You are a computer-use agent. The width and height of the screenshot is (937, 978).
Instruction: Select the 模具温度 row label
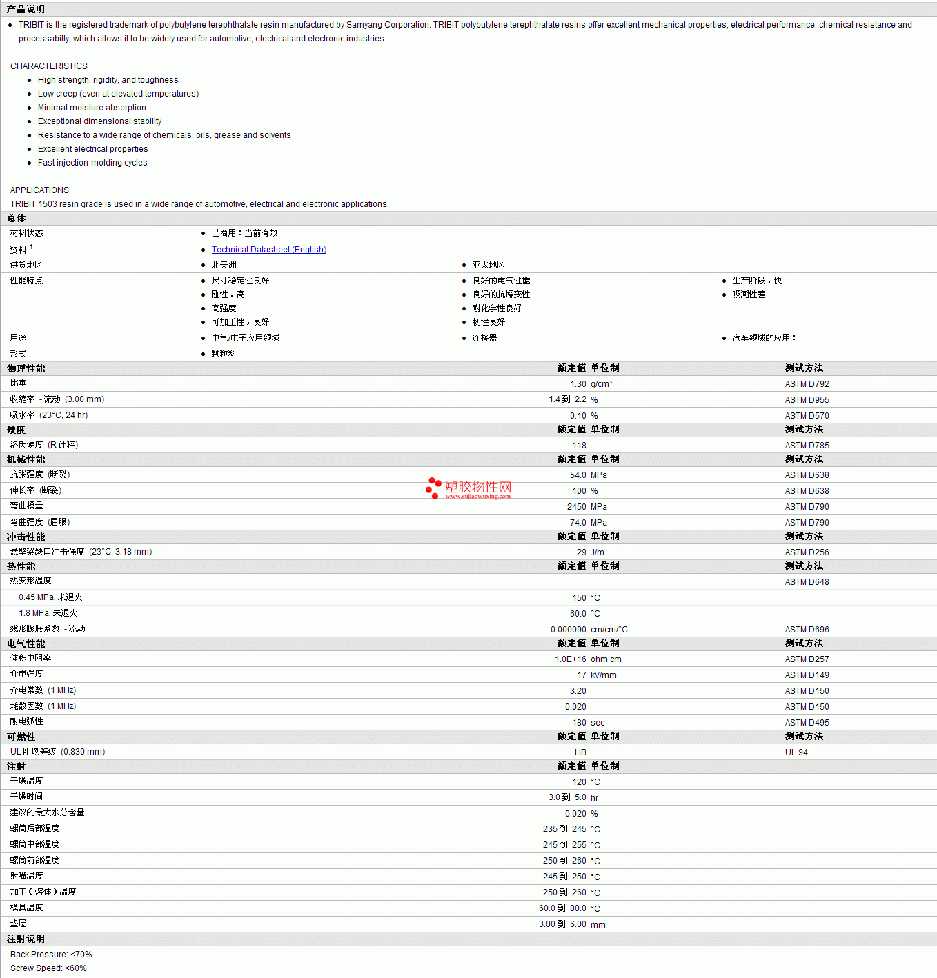click(26, 908)
